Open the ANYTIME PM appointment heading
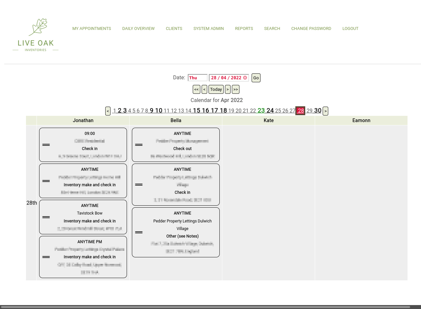This screenshot has width=421, height=309. point(90,242)
